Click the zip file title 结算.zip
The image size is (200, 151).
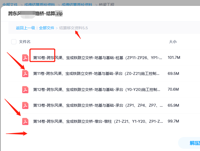click(35, 13)
